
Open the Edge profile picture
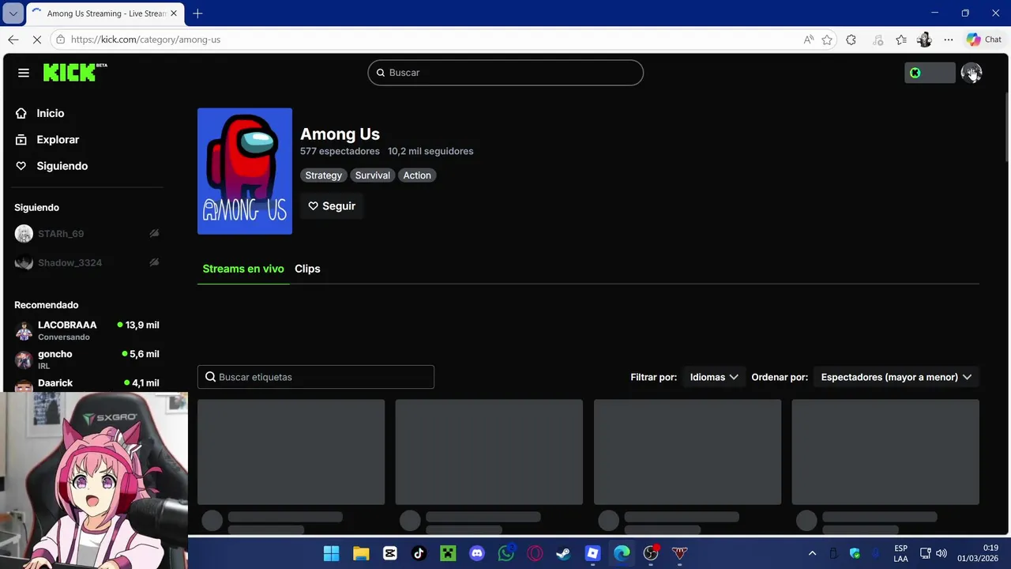pyautogui.click(x=924, y=40)
